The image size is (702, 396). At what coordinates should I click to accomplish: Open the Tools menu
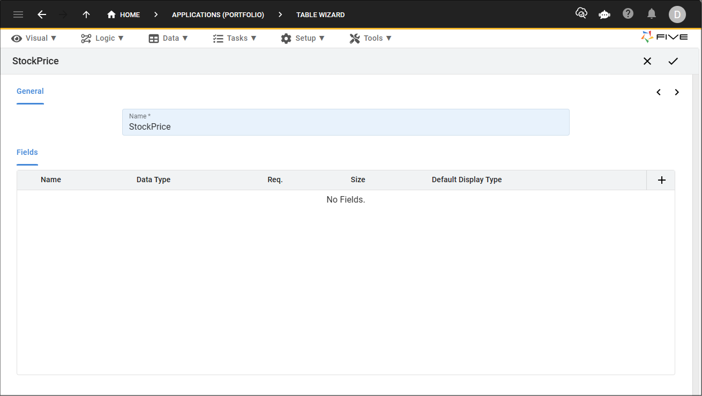point(371,38)
